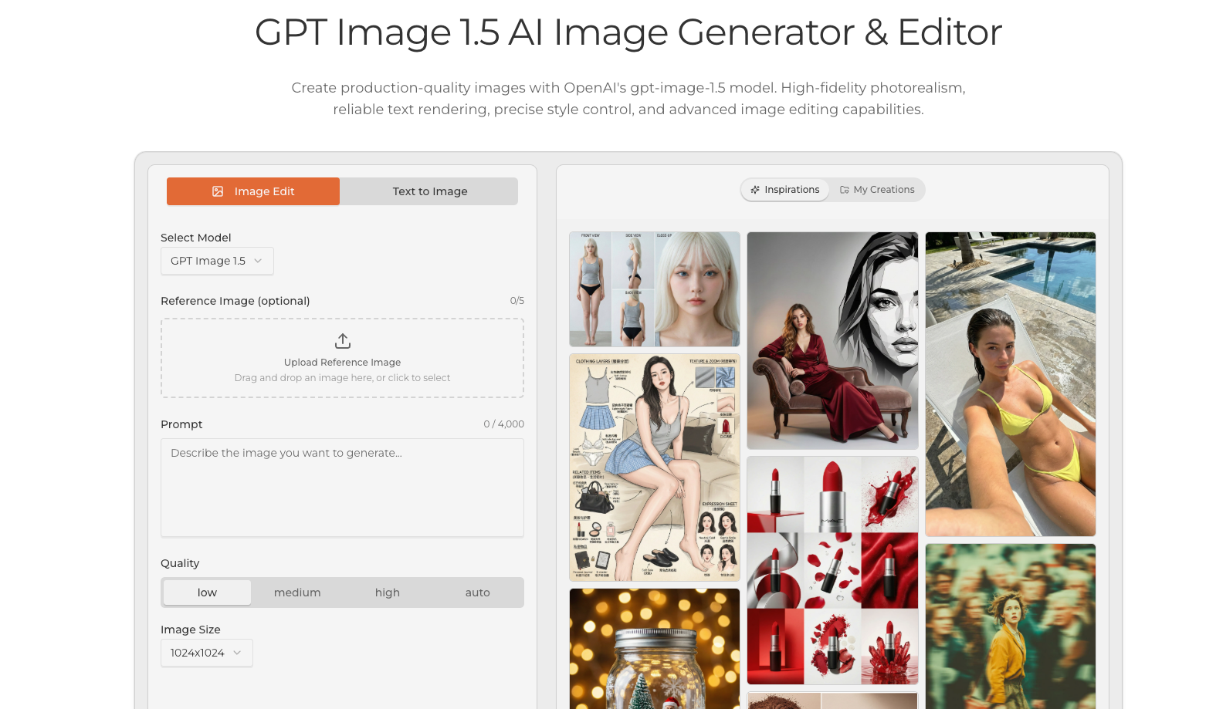This screenshot has height=709, width=1216.
Task: Open the My Creations tab
Action: 877,190
